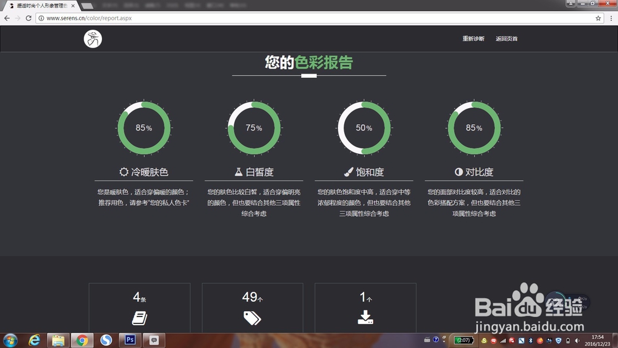618x348 pixels.
Task: Click the 49个 counter text
Action: [253, 297]
